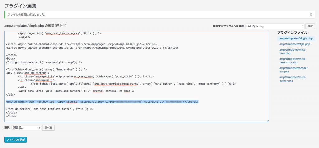Click the amp_post_template_css do_action line
Viewport: 319px width, 148px height.
coord(60,33)
